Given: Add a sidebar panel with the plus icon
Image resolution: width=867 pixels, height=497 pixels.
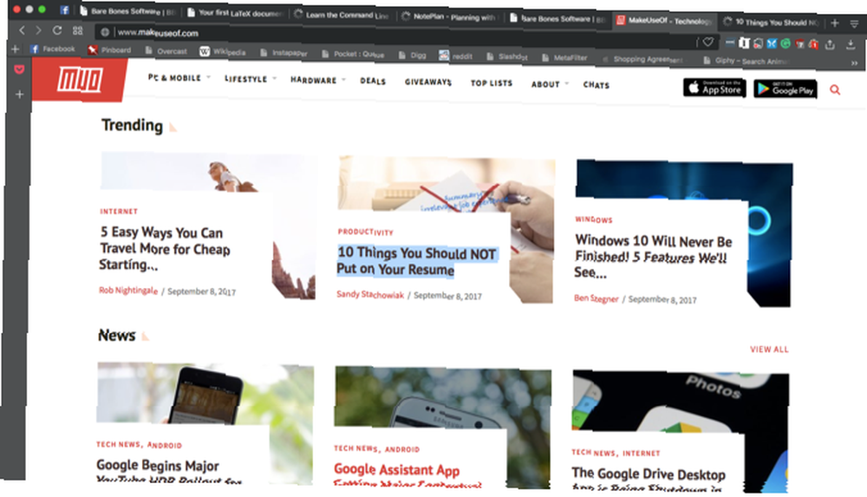Looking at the screenshot, I should [x=19, y=95].
